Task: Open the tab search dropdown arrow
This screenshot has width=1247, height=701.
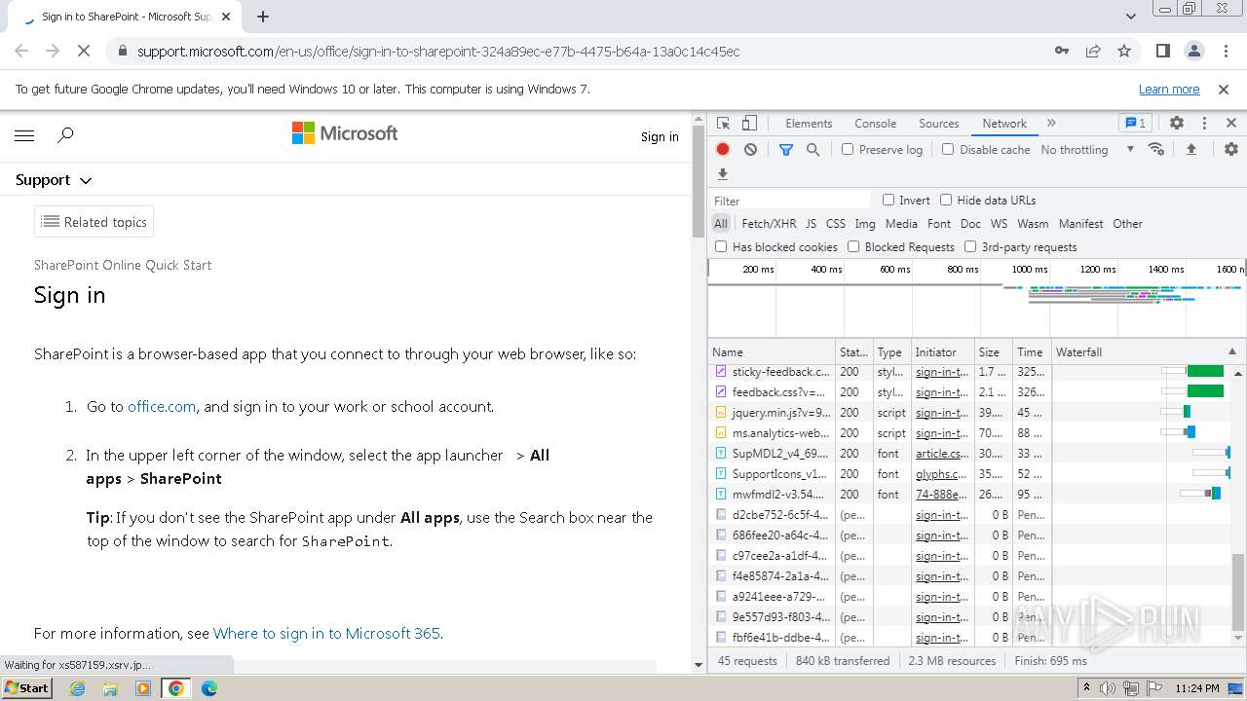Action: [x=1131, y=17]
